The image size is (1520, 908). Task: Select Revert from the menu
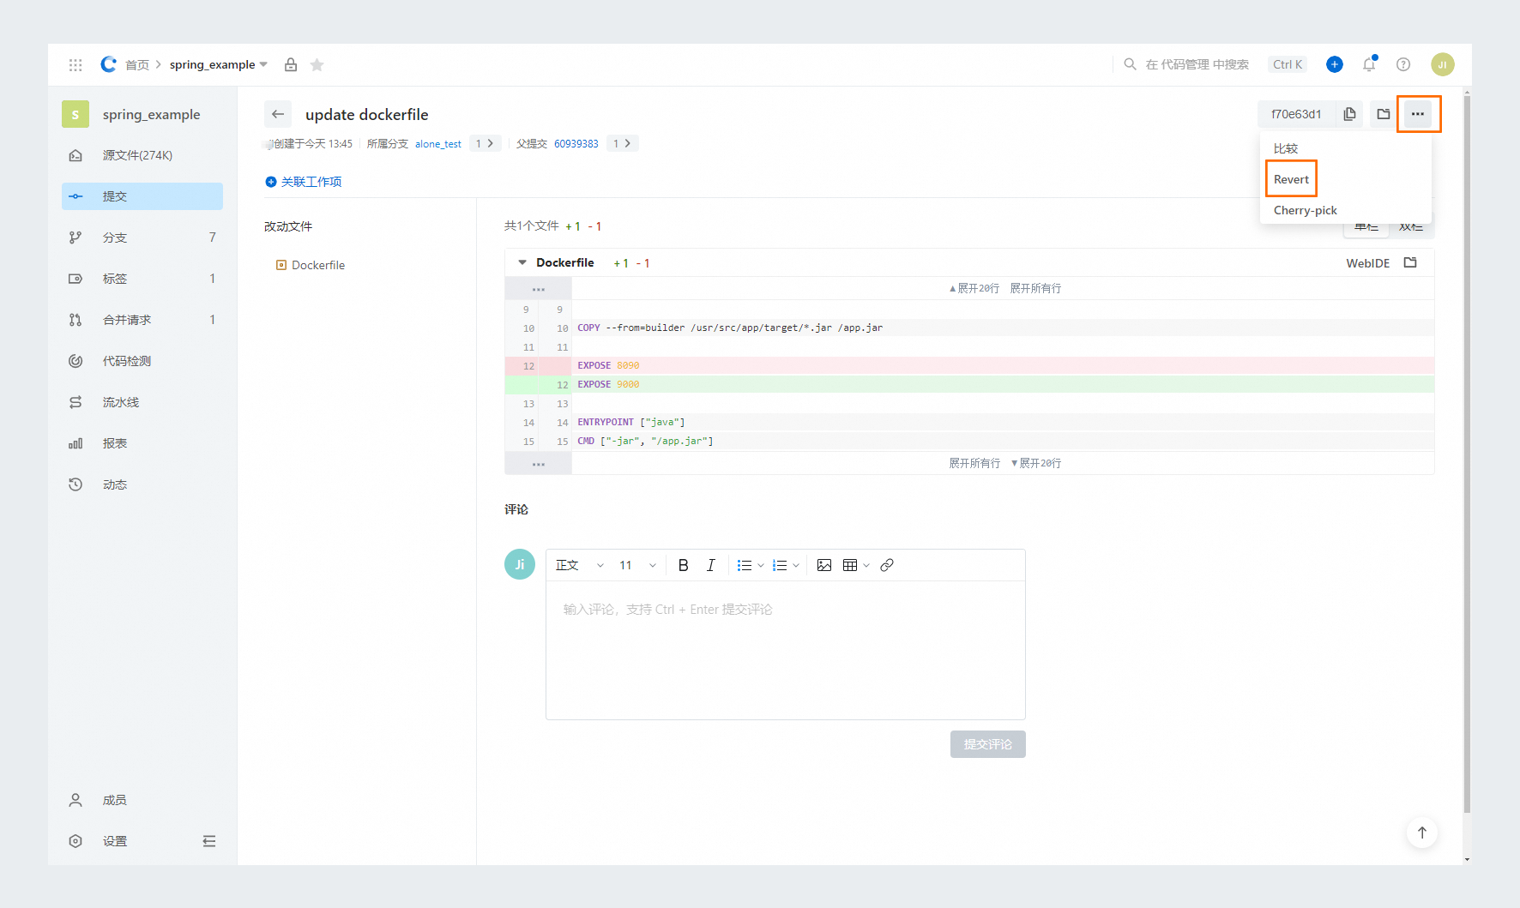[x=1345, y=179]
